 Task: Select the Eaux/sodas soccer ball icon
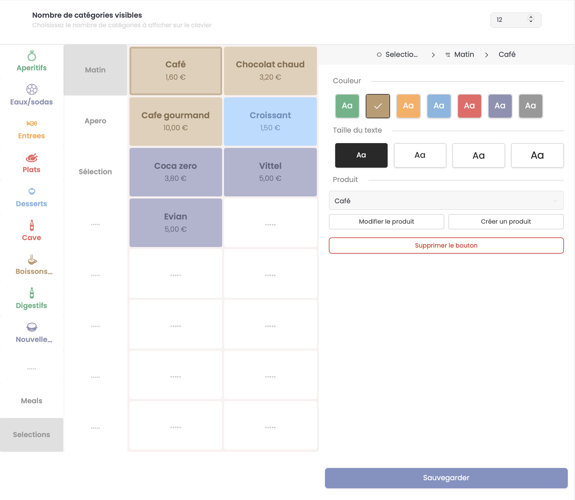(x=31, y=90)
